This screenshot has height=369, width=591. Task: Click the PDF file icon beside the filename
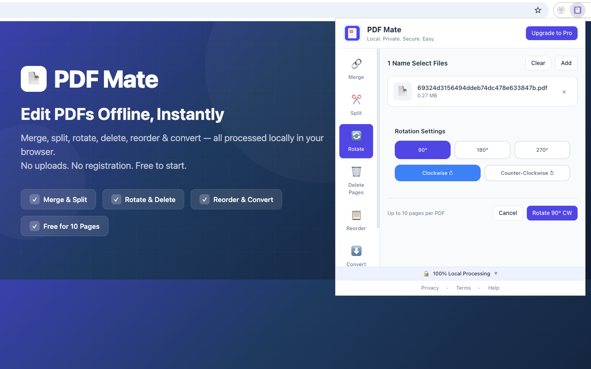[403, 91]
